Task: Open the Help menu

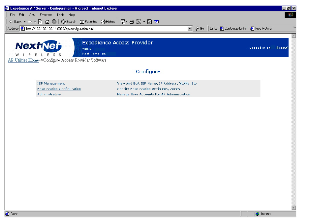Action: [x=72, y=15]
